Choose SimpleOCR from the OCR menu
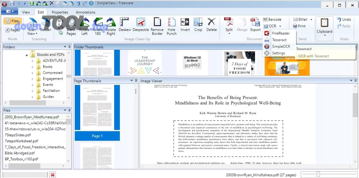The height and width of the screenshot is (178, 359). coord(280,47)
